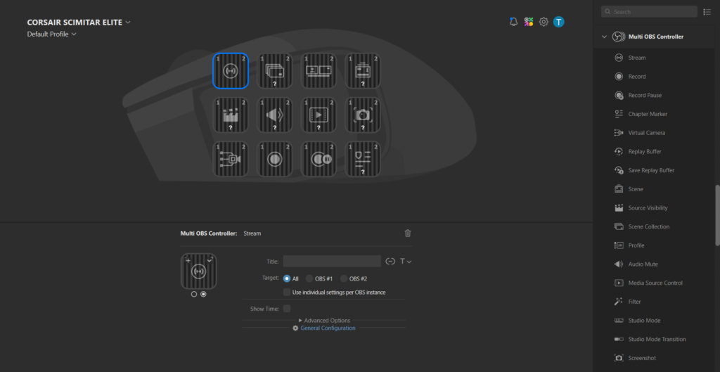Select the Screenshot camera key in grid
720x372 pixels.
(363, 115)
